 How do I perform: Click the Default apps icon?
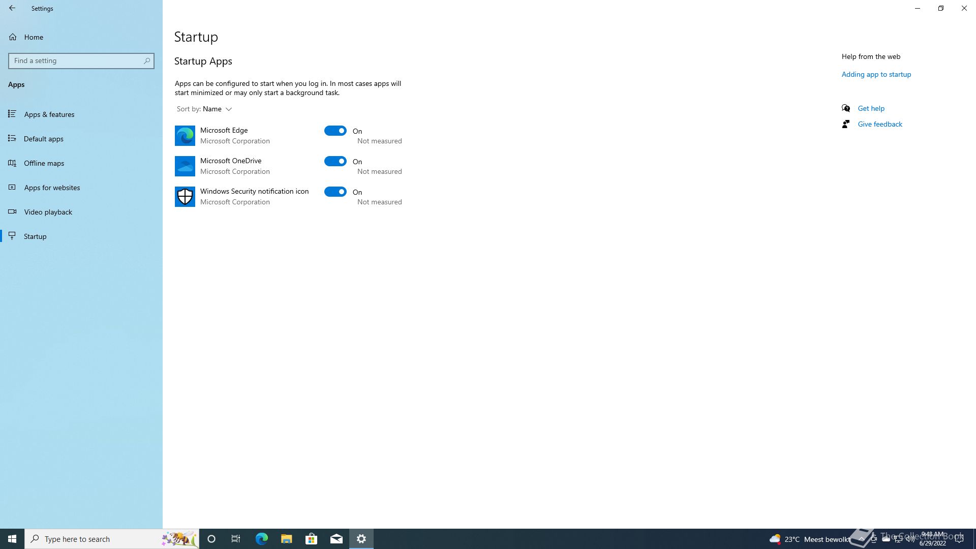[12, 138]
